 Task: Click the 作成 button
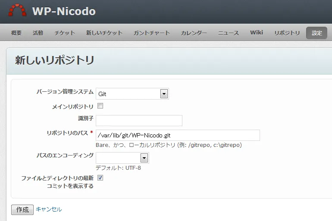pyautogui.click(x=22, y=209)
